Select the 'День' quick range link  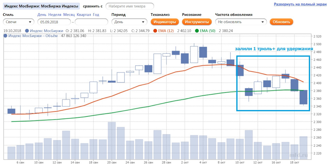[x=42, y=15]
